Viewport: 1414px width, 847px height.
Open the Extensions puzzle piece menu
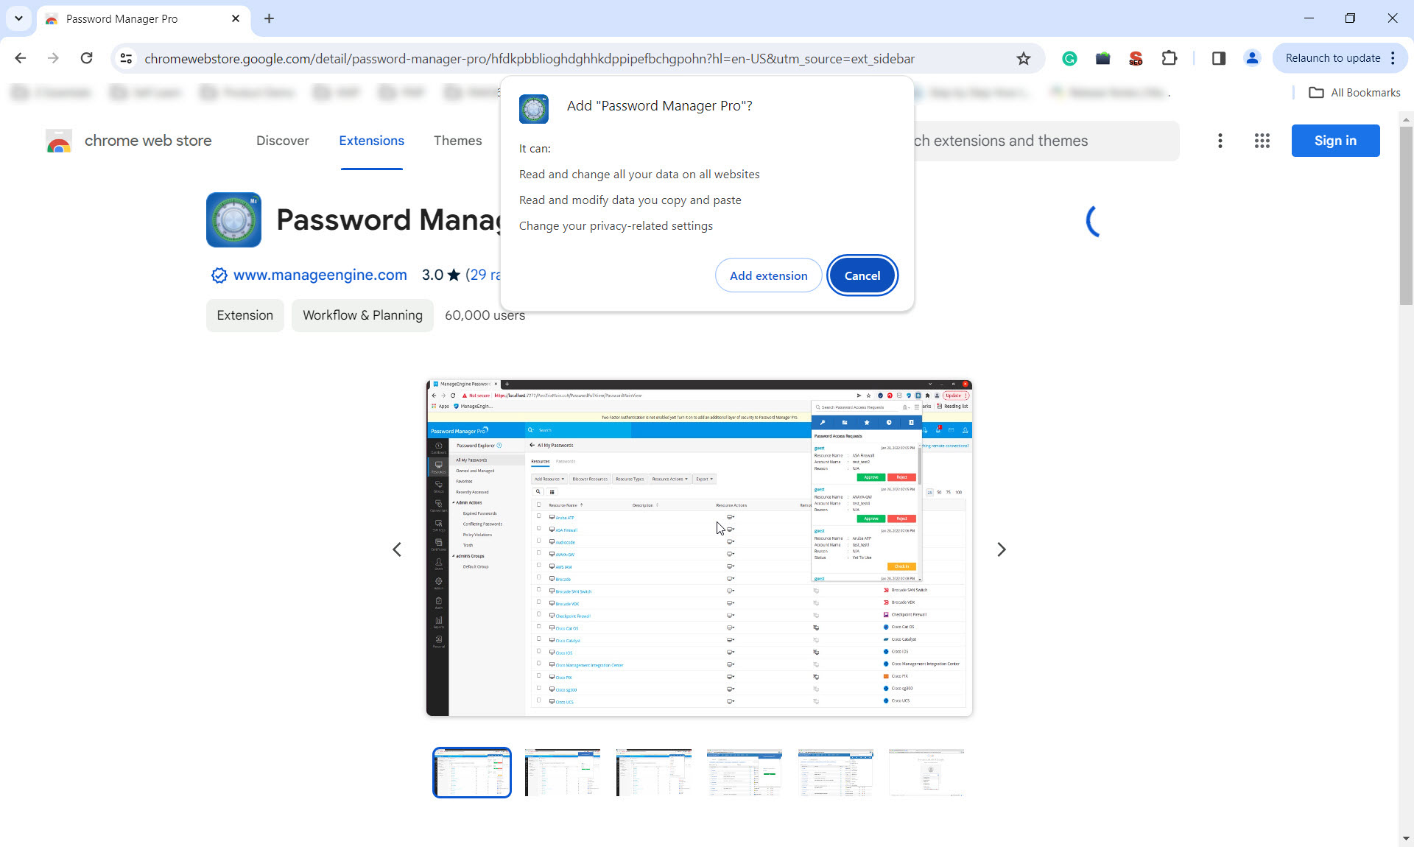1169,58
